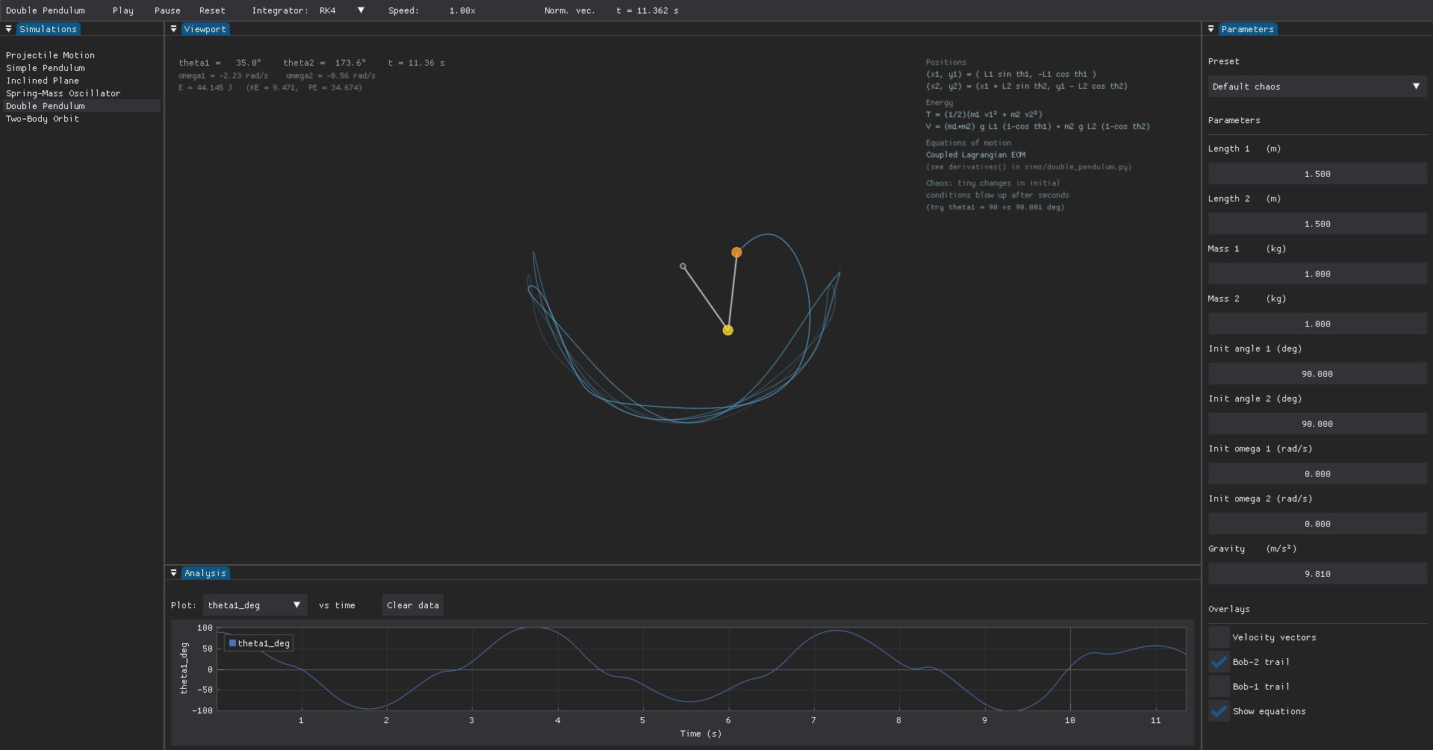Disable Show equations overlay
1433x750 pixels.
tap(1219, 711)
